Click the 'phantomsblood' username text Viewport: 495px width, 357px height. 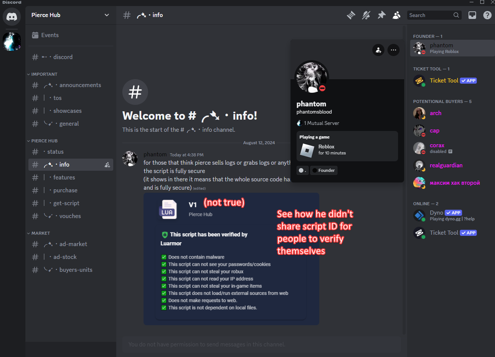pos(314,112)
